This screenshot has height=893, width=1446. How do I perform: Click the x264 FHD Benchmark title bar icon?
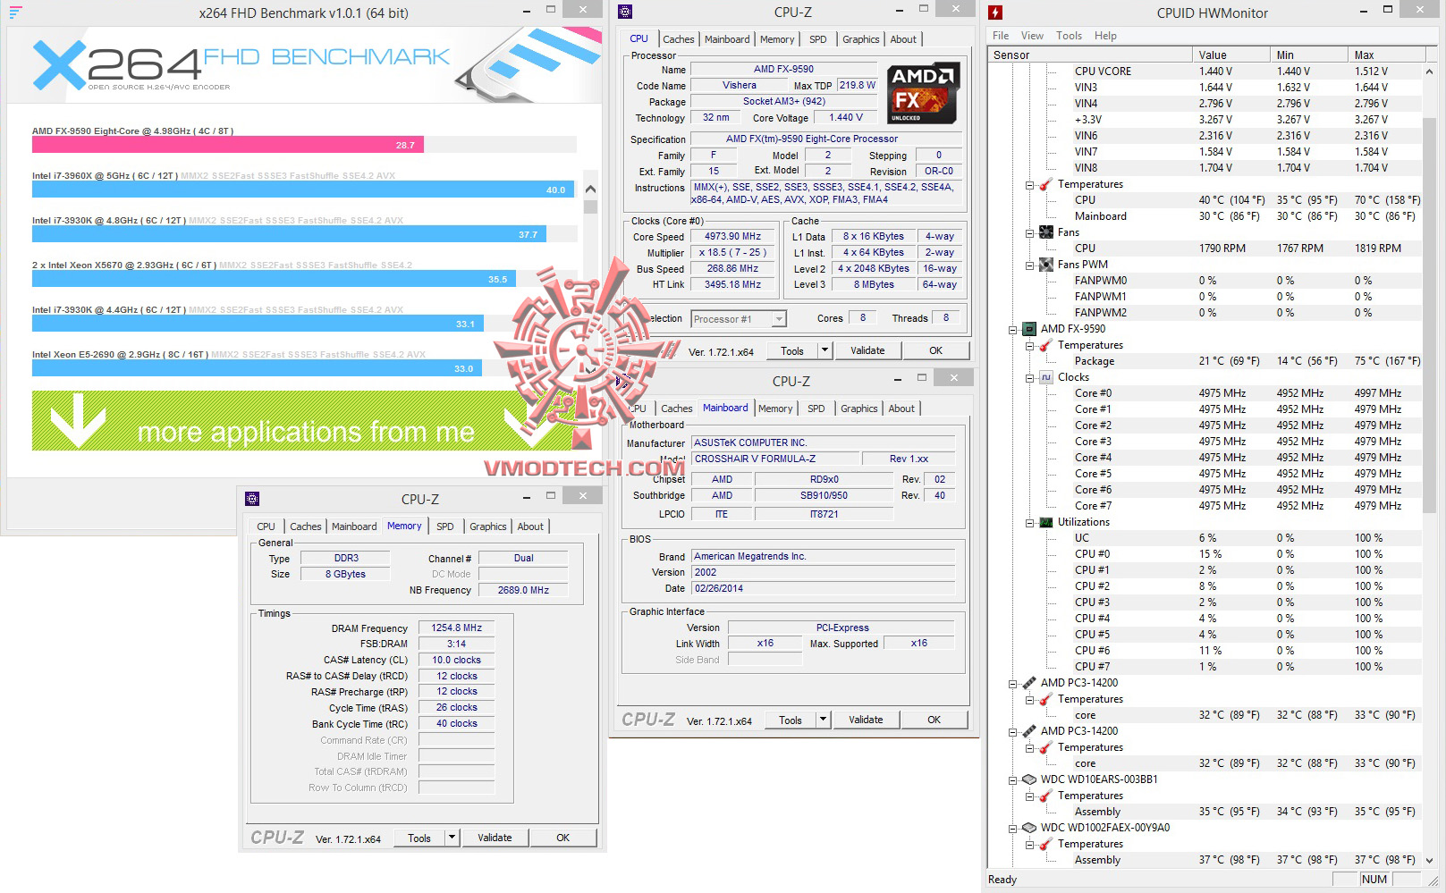click(x=15, y=13)
